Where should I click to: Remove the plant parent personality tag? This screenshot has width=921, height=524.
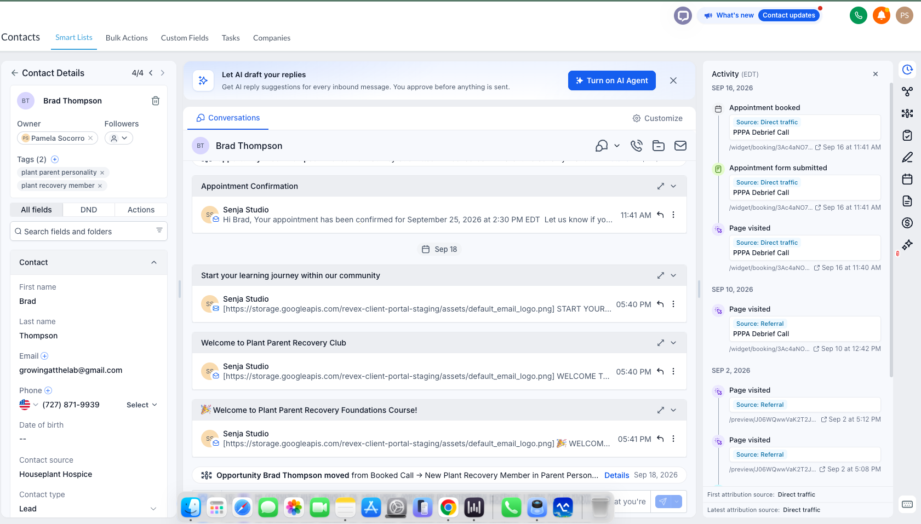point(102,172)
